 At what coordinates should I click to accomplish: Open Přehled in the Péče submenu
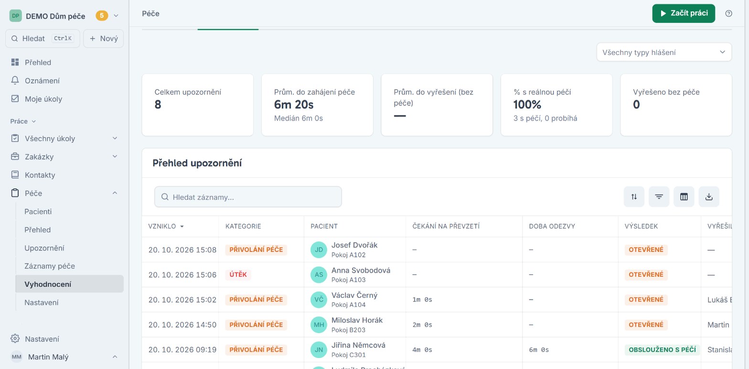coord(38,230)
